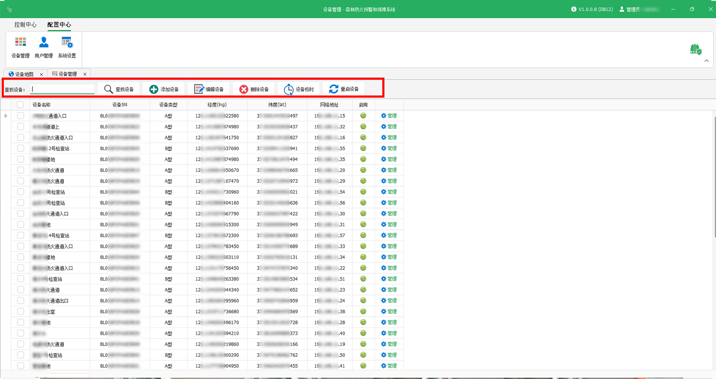Open 用户管理 in the ribbon
Viewport: 716px width, 379px height.
point(43,47)
